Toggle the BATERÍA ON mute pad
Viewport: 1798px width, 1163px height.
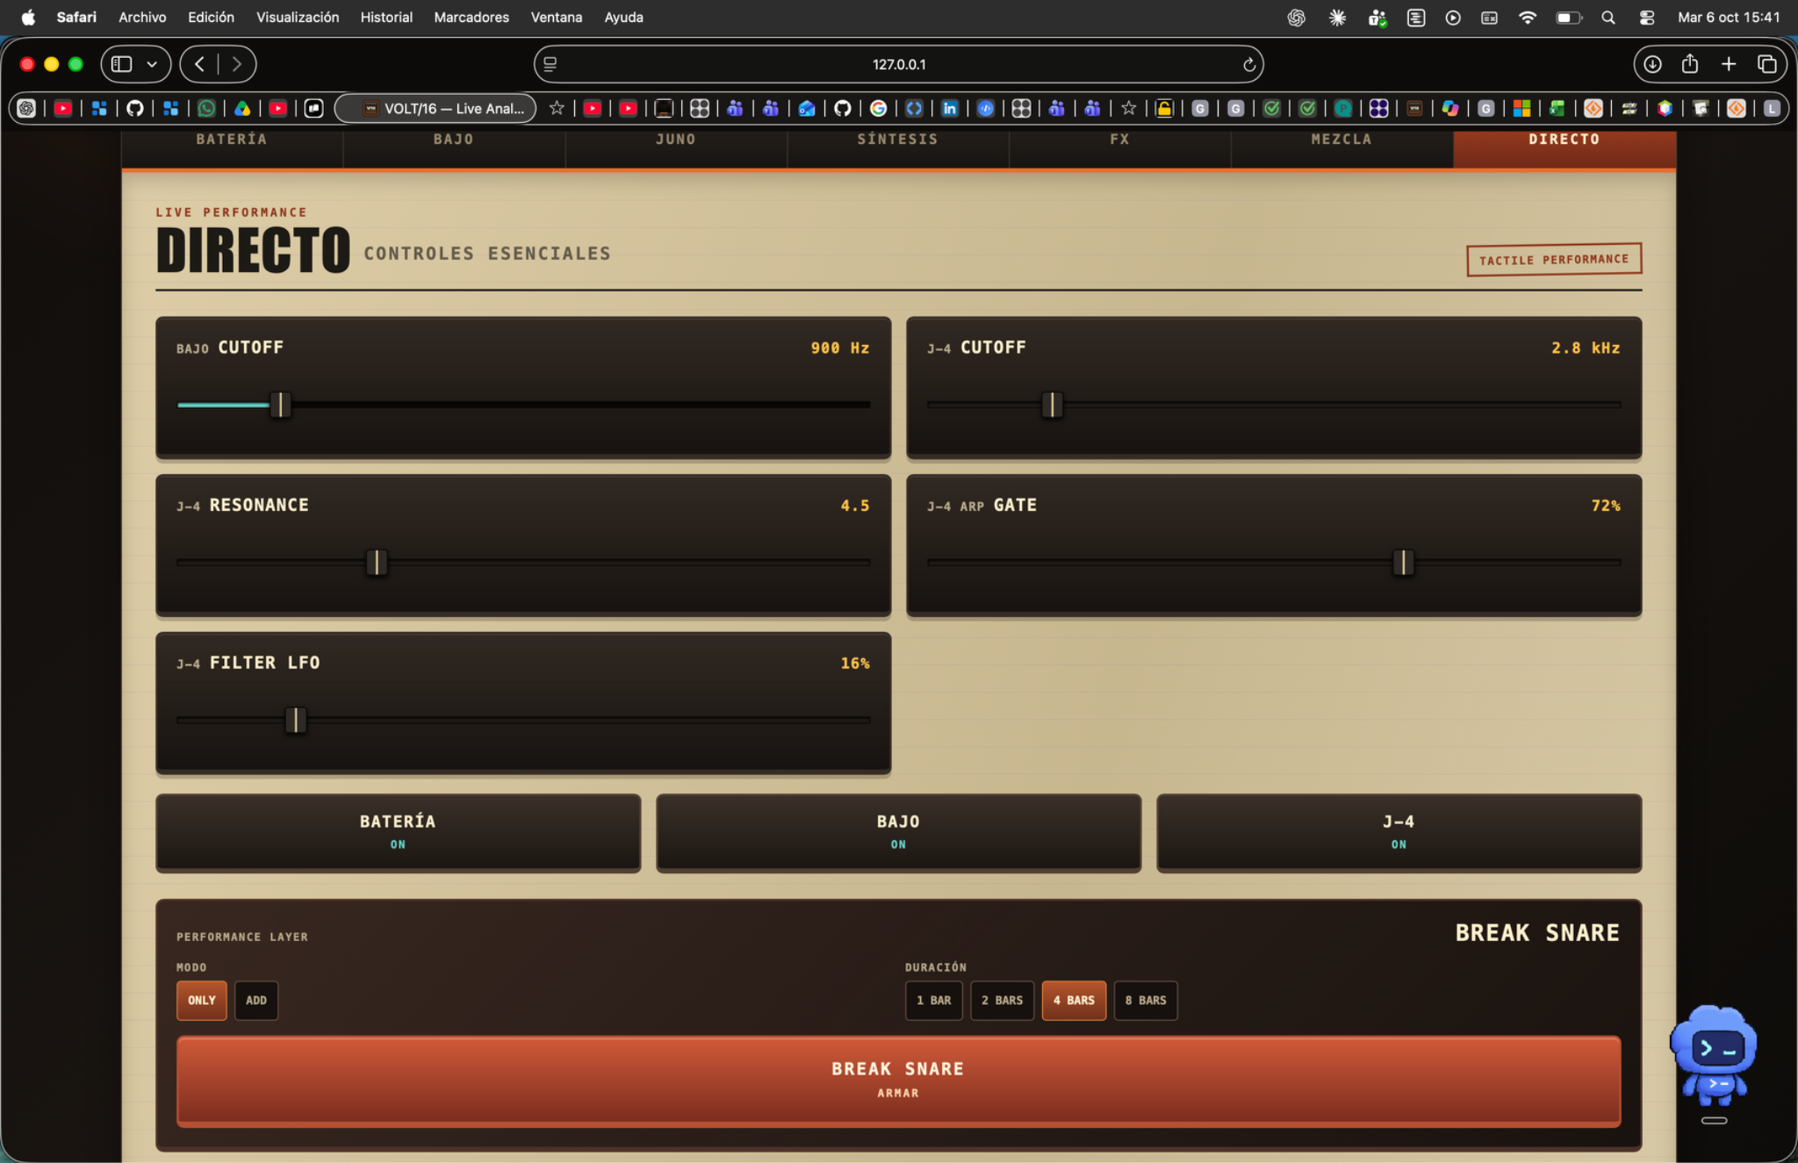[398, 832]
